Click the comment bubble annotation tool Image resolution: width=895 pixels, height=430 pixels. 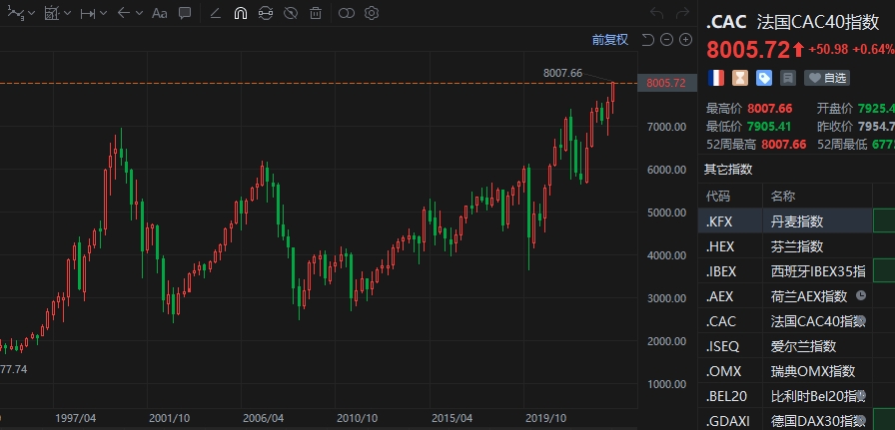click(x=186, y=14)
